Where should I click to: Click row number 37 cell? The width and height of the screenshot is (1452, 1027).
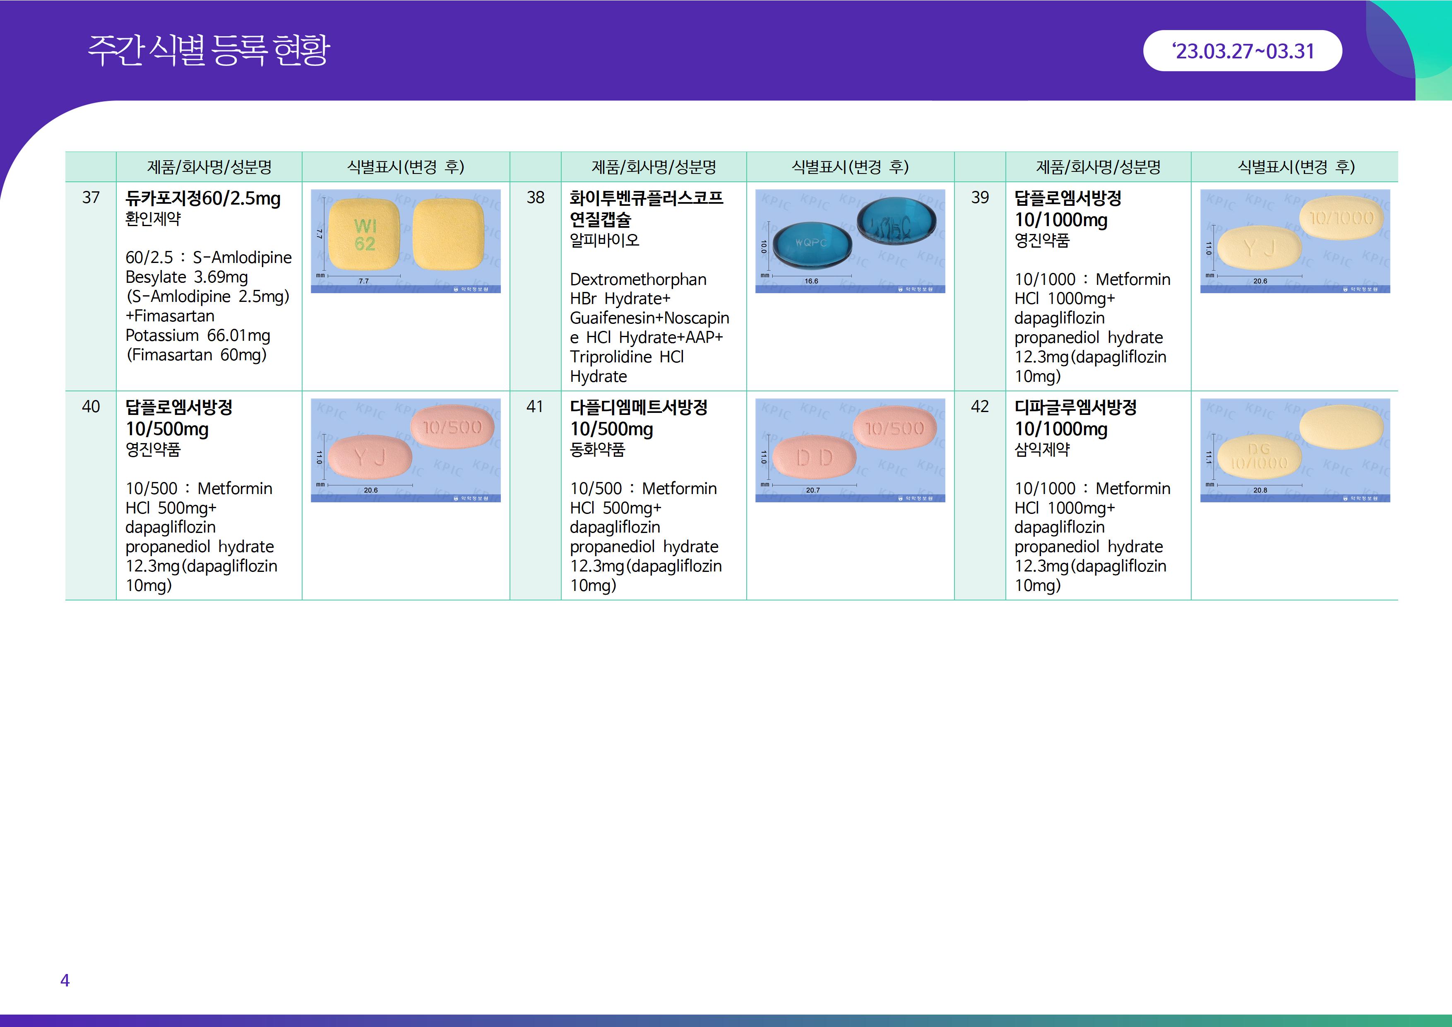91,198
